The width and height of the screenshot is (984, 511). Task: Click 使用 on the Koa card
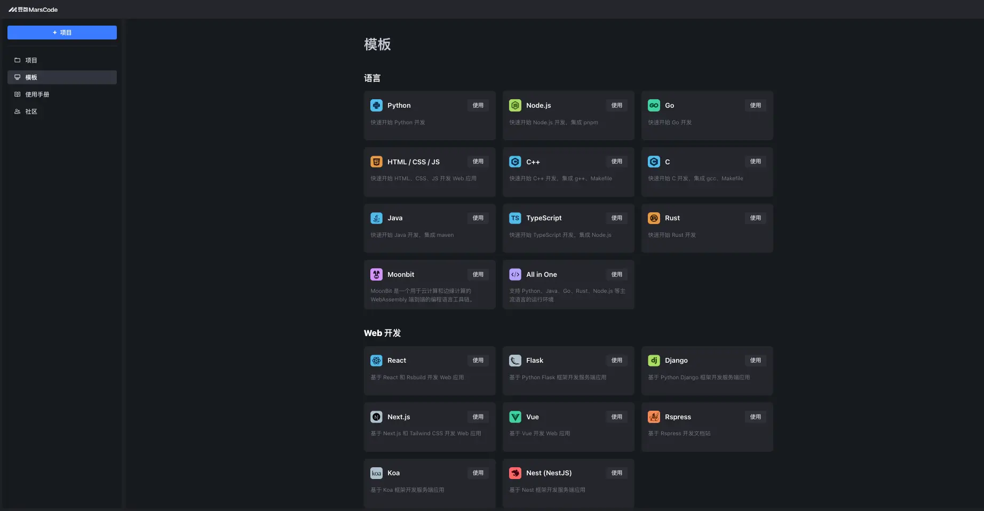pyautogui.click(x=478, y=473)
